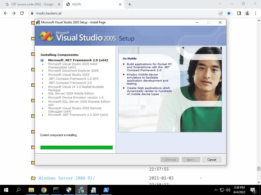Click the Windows Server 2008 R2 folder icon
This screenshot has width=261, height=195.
(33, 178)
